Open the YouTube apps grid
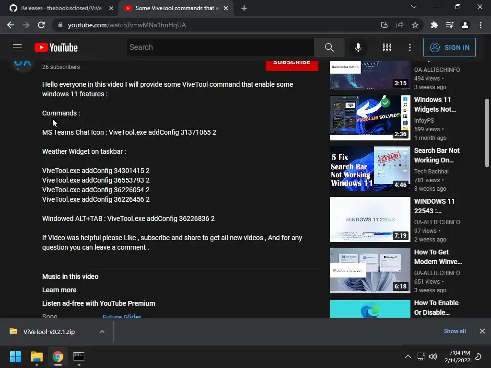Image resolution: width=491 pixels, height=368 pixels. [x=387, y=47]
